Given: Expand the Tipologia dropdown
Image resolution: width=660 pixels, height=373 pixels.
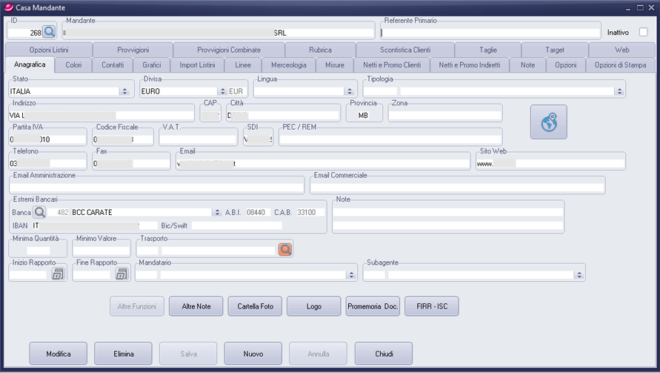Looking at the screenshot, I should coord(619,92).
